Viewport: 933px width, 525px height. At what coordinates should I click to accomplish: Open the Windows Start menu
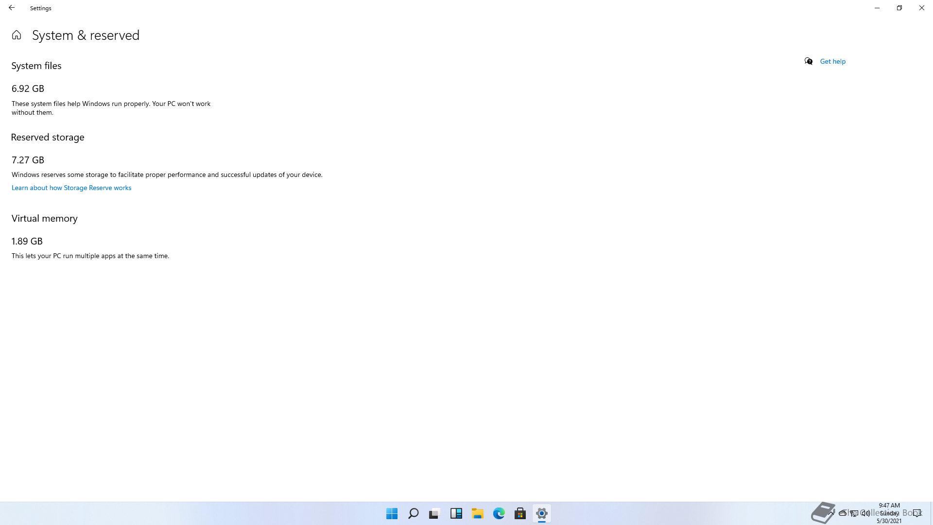[392, 513]
